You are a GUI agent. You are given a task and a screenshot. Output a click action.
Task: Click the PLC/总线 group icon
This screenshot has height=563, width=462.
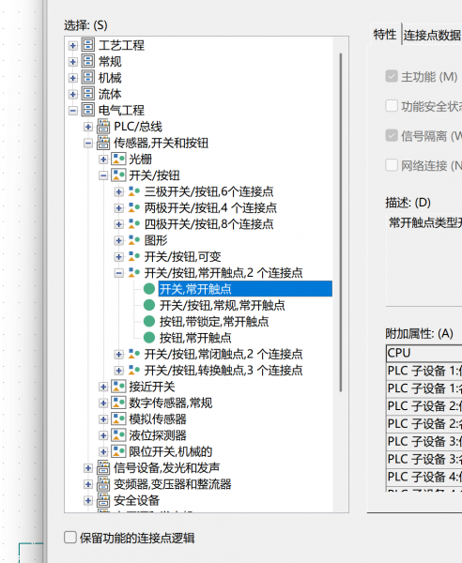coord(103,127)
